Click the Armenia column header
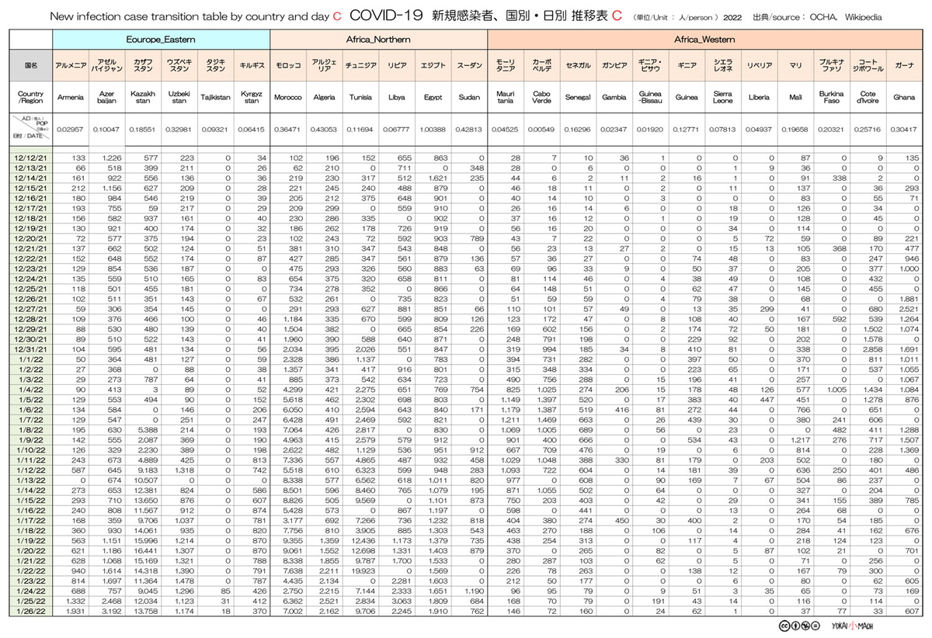Image resolution: width=932 pixels, height=638 pixels. [71, 97]
